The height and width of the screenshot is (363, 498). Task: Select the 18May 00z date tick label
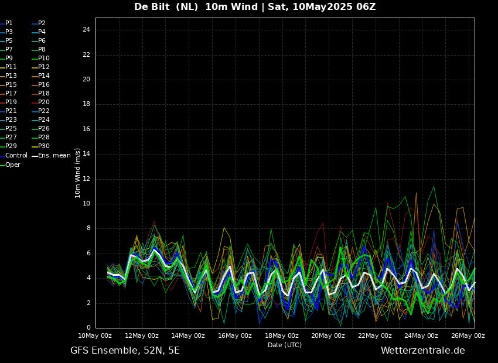(x=282, y=336)
